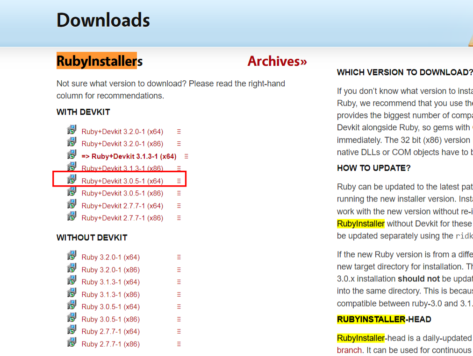Click installer icon beside Ruby+Devkit 3.2.0-1 (x64)

(x=72, y=130)
